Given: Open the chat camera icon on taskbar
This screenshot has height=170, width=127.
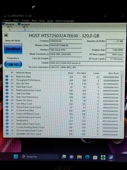Looking at the screenshot, I should 71,157.
